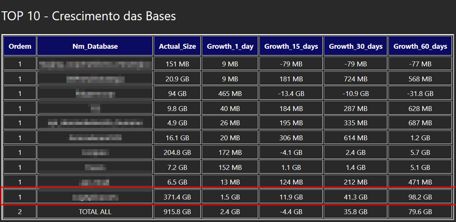Select the Growth_15_days column header
Viewport: 456px width, 222px height.
point(291,46)
